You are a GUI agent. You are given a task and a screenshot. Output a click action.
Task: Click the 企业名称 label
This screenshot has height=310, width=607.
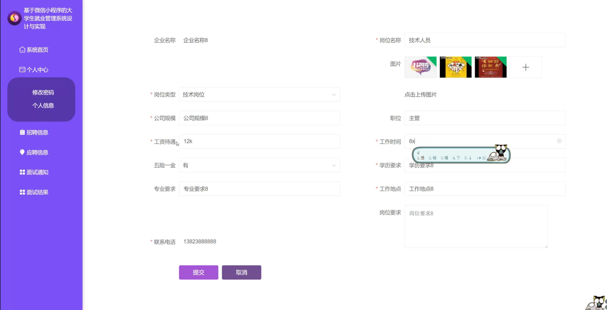165,40
